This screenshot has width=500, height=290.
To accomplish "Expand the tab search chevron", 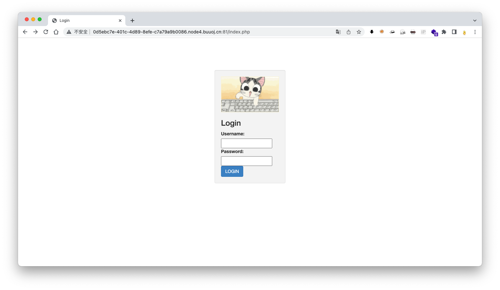I will (475, 21).
